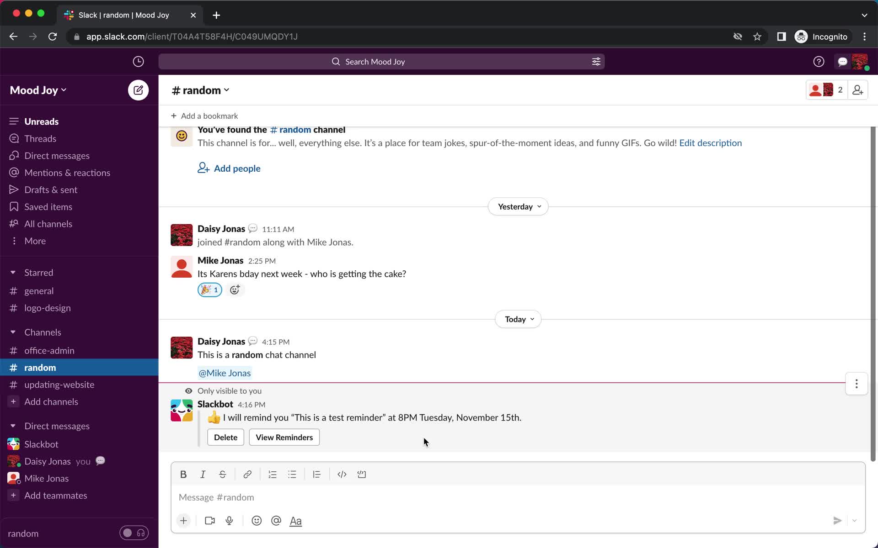The height and width of the screenshot is (548, 878).
Task: Open the Mood Joy workspace dropdown
Action: pos(38,90)
